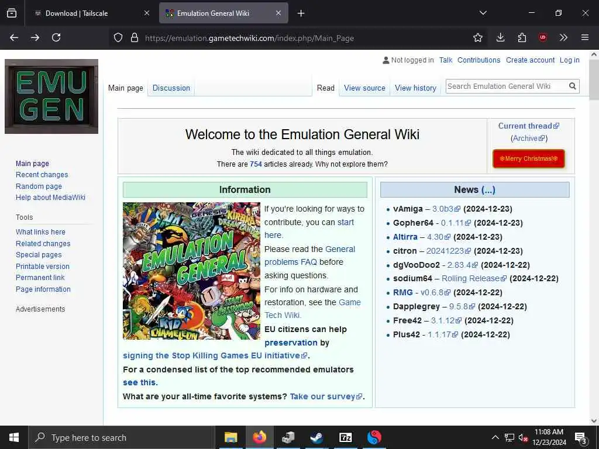Image resolution: width=599 pixels, height=449 pixels.
Task: Open the Take our survey link
Action: pos(326,397)
